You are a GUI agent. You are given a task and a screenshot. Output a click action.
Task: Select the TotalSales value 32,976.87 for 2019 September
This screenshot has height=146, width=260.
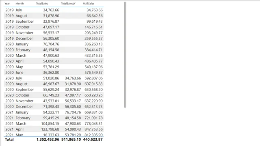click(51, 21)
